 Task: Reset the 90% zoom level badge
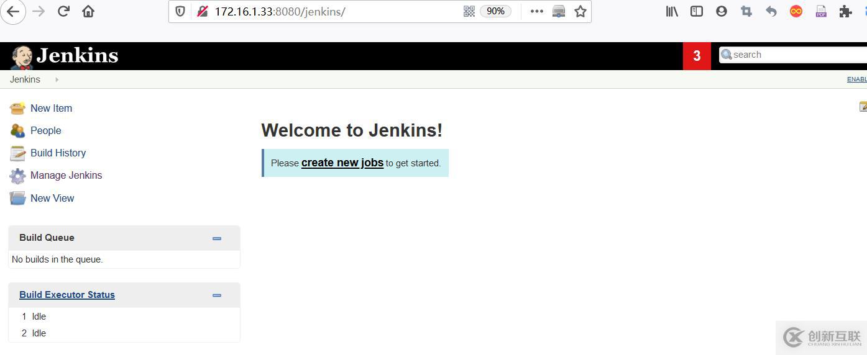[x=495, y=11]
